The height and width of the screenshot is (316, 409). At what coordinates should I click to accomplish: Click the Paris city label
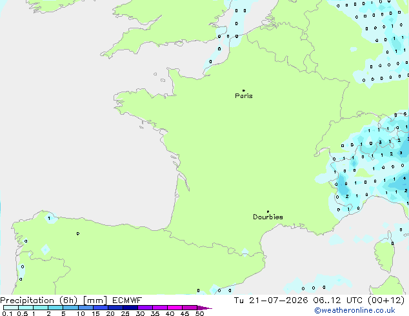click(244, 96)
